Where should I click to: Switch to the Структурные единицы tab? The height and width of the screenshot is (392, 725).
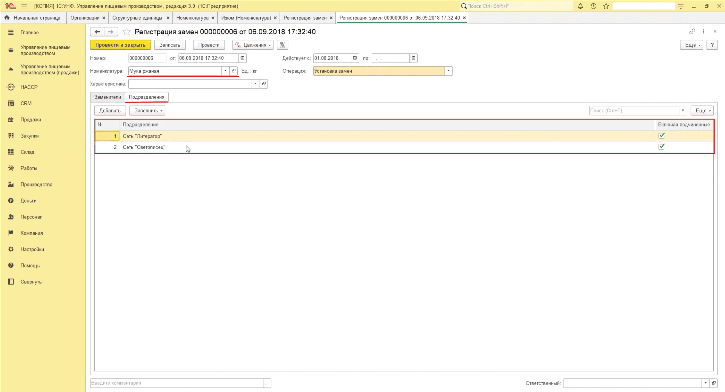tap(137, 18)
